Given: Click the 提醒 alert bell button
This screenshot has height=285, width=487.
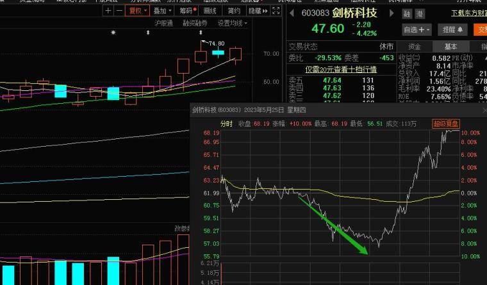Looking at the screenshot, I should click(452, 30).
